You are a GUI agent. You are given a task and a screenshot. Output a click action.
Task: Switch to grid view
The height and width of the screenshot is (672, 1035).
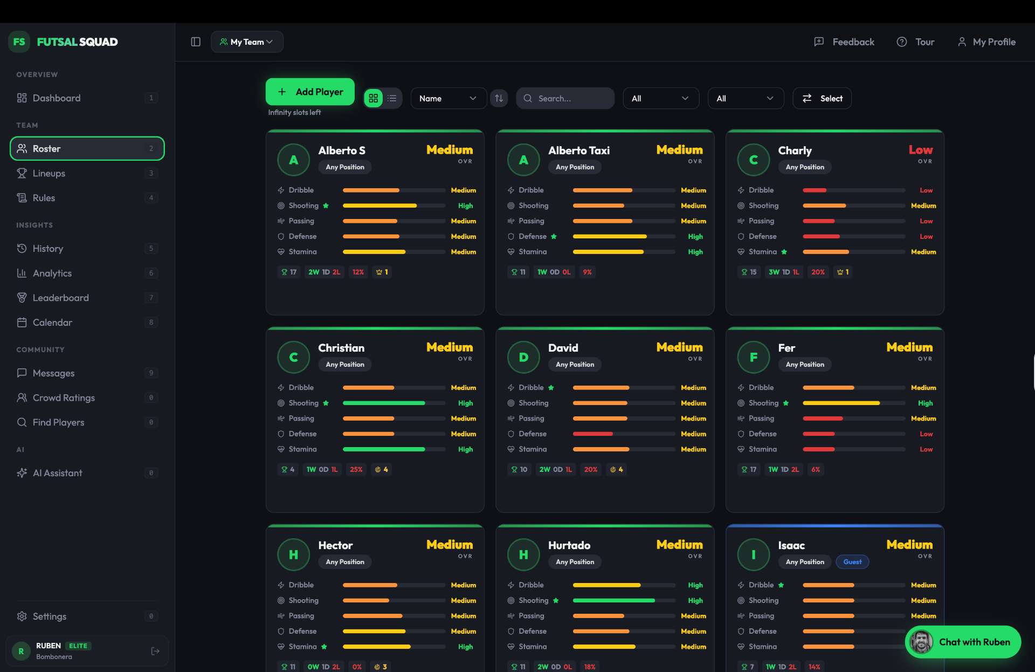(x=373, y=98)
